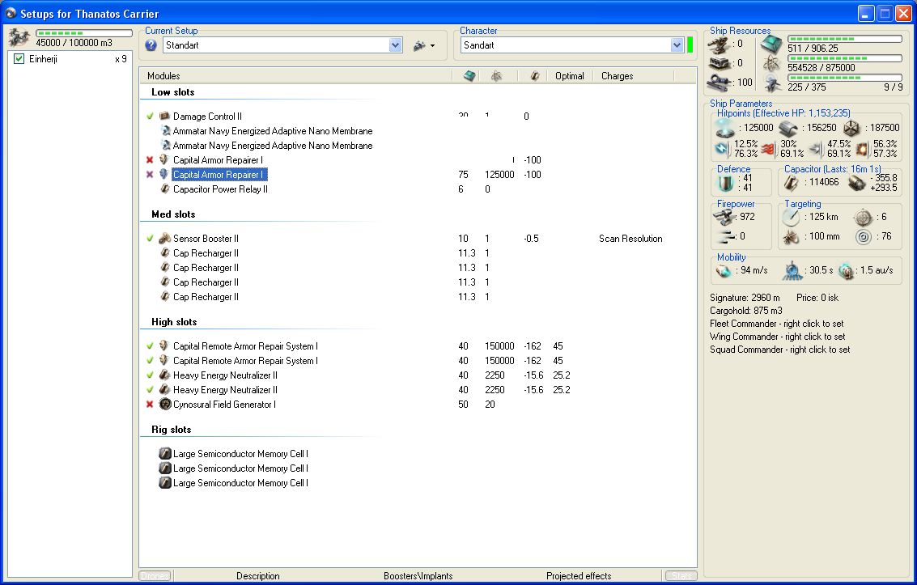Image resolution: width=917 pixels, height=585 pixels.
Task: Click the Optimal column header
Action: coord(570,76)
